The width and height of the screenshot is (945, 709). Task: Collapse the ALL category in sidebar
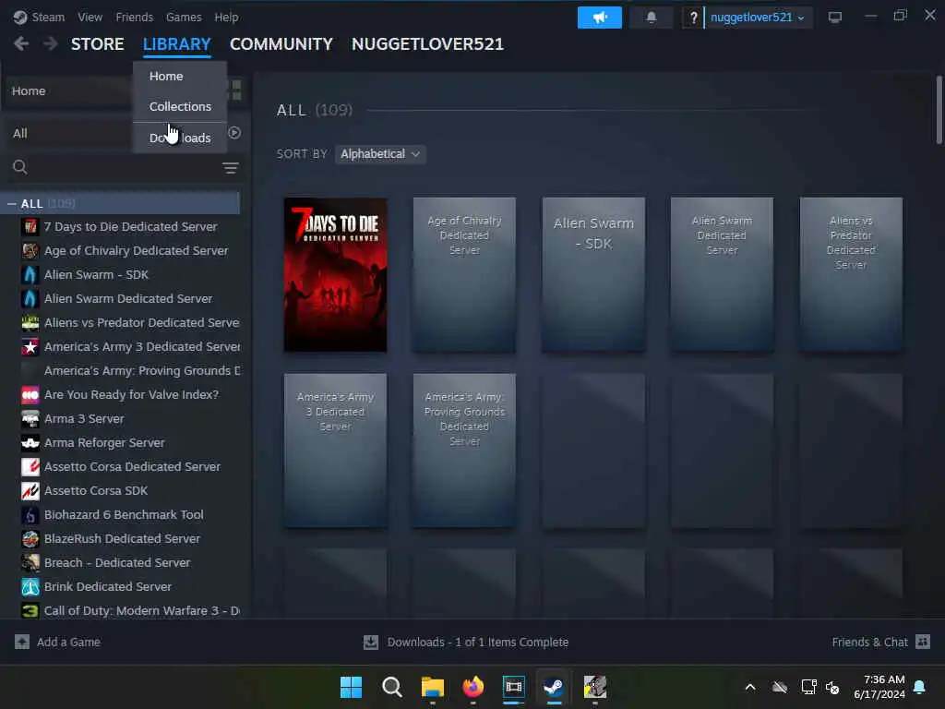point(11,204)
